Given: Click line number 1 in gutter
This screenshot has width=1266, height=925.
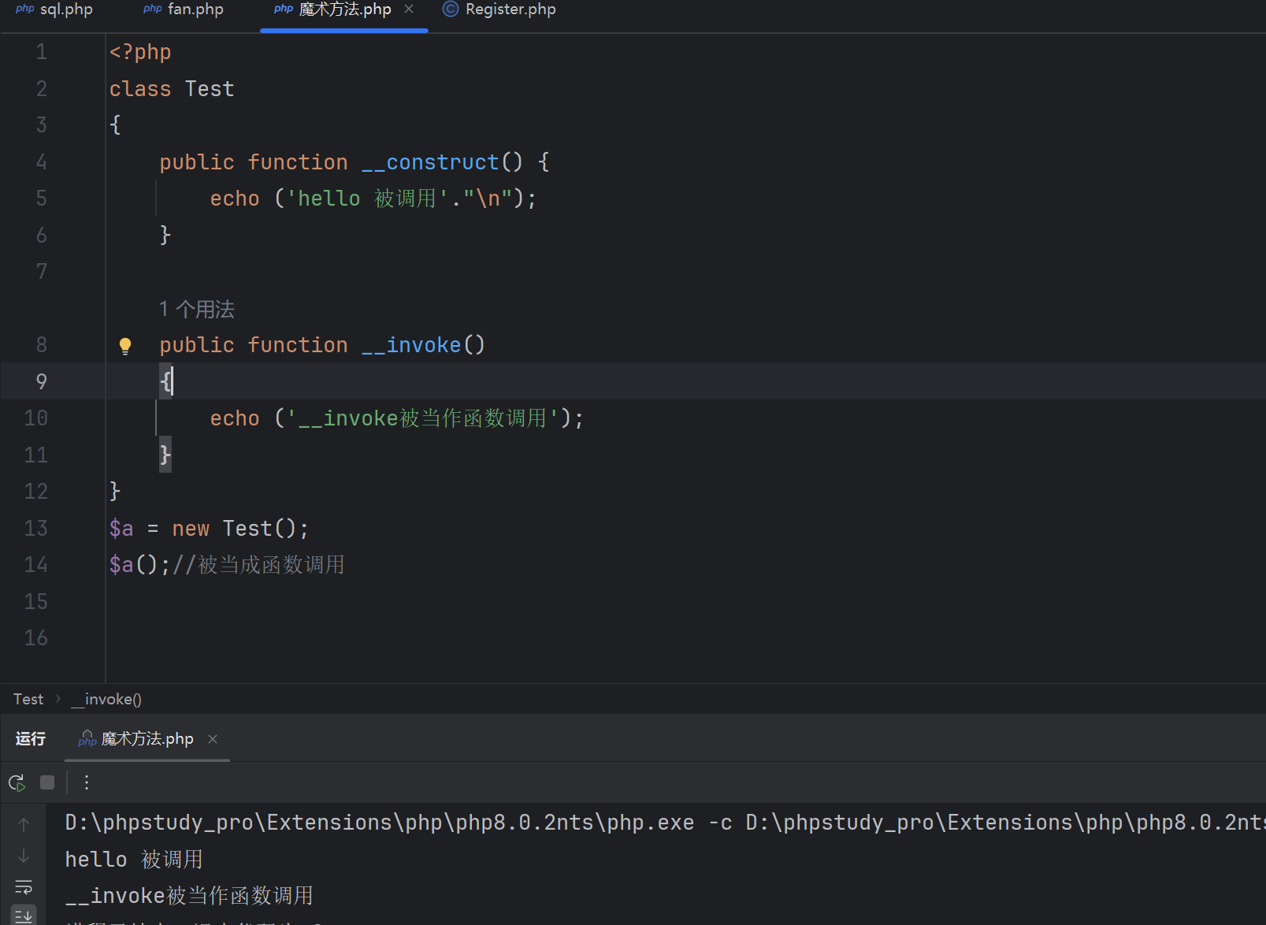Looking at the screenshot, I should click(x=41, y=52).
